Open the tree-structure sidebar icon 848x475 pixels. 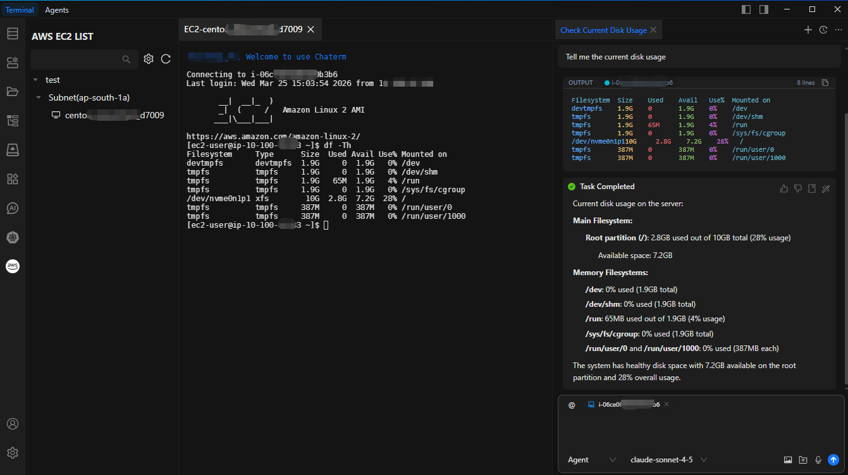pyautogui.click(x=13, y=120)
